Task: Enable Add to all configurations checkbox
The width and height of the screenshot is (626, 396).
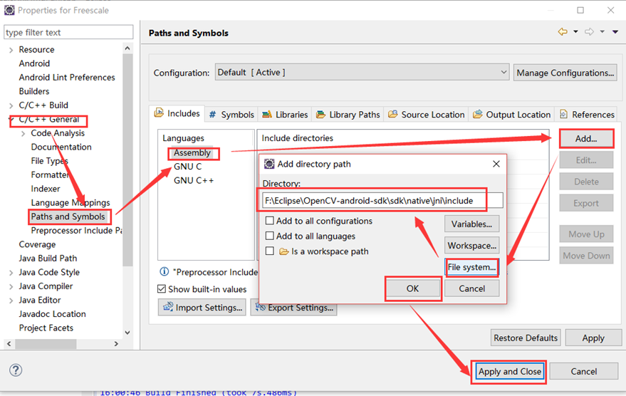Action: point(270,221)
